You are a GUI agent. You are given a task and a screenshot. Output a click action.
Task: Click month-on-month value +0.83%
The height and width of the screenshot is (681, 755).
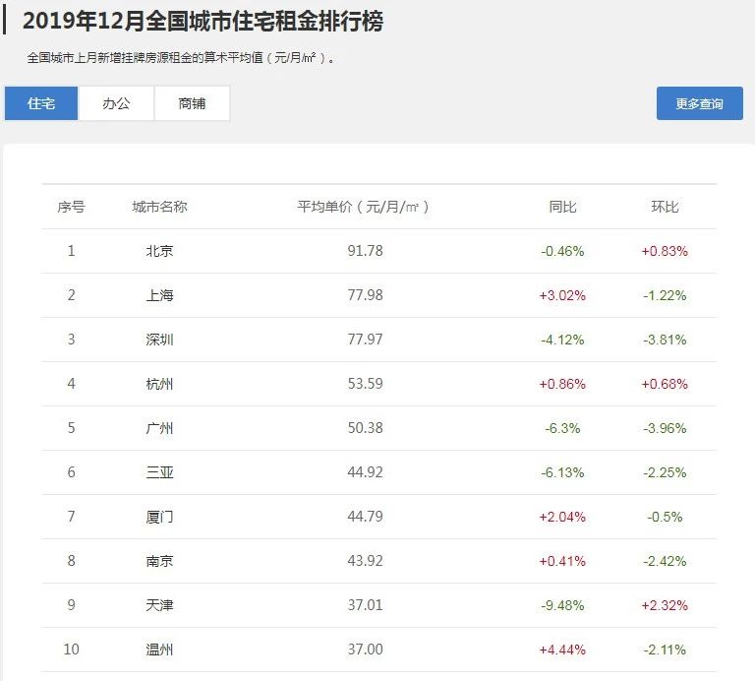(665, 251)
